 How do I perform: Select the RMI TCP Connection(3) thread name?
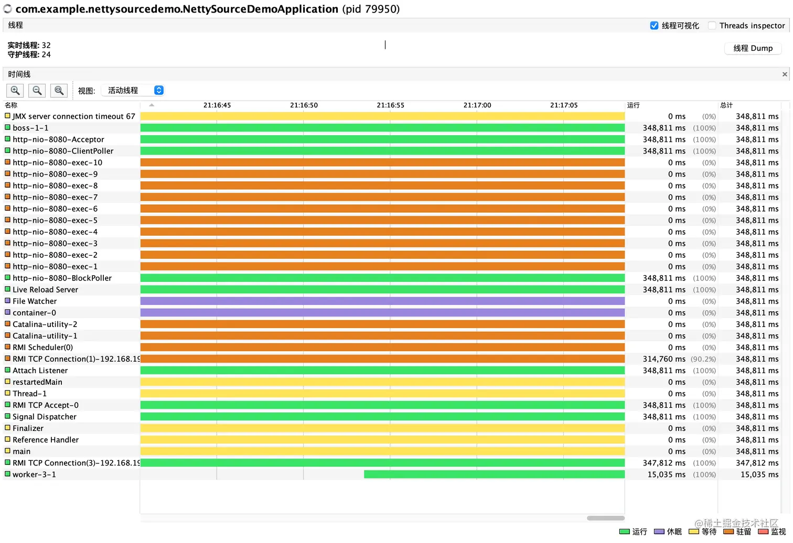click(77, 463)
